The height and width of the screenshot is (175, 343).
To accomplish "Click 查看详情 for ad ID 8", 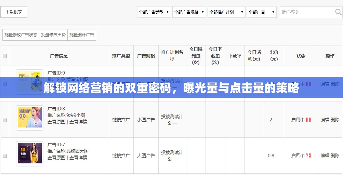I will coord(78,122).
